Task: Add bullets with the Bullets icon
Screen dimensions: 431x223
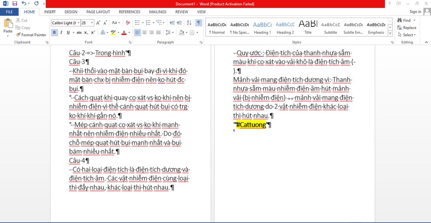Action: coord(138,23)
